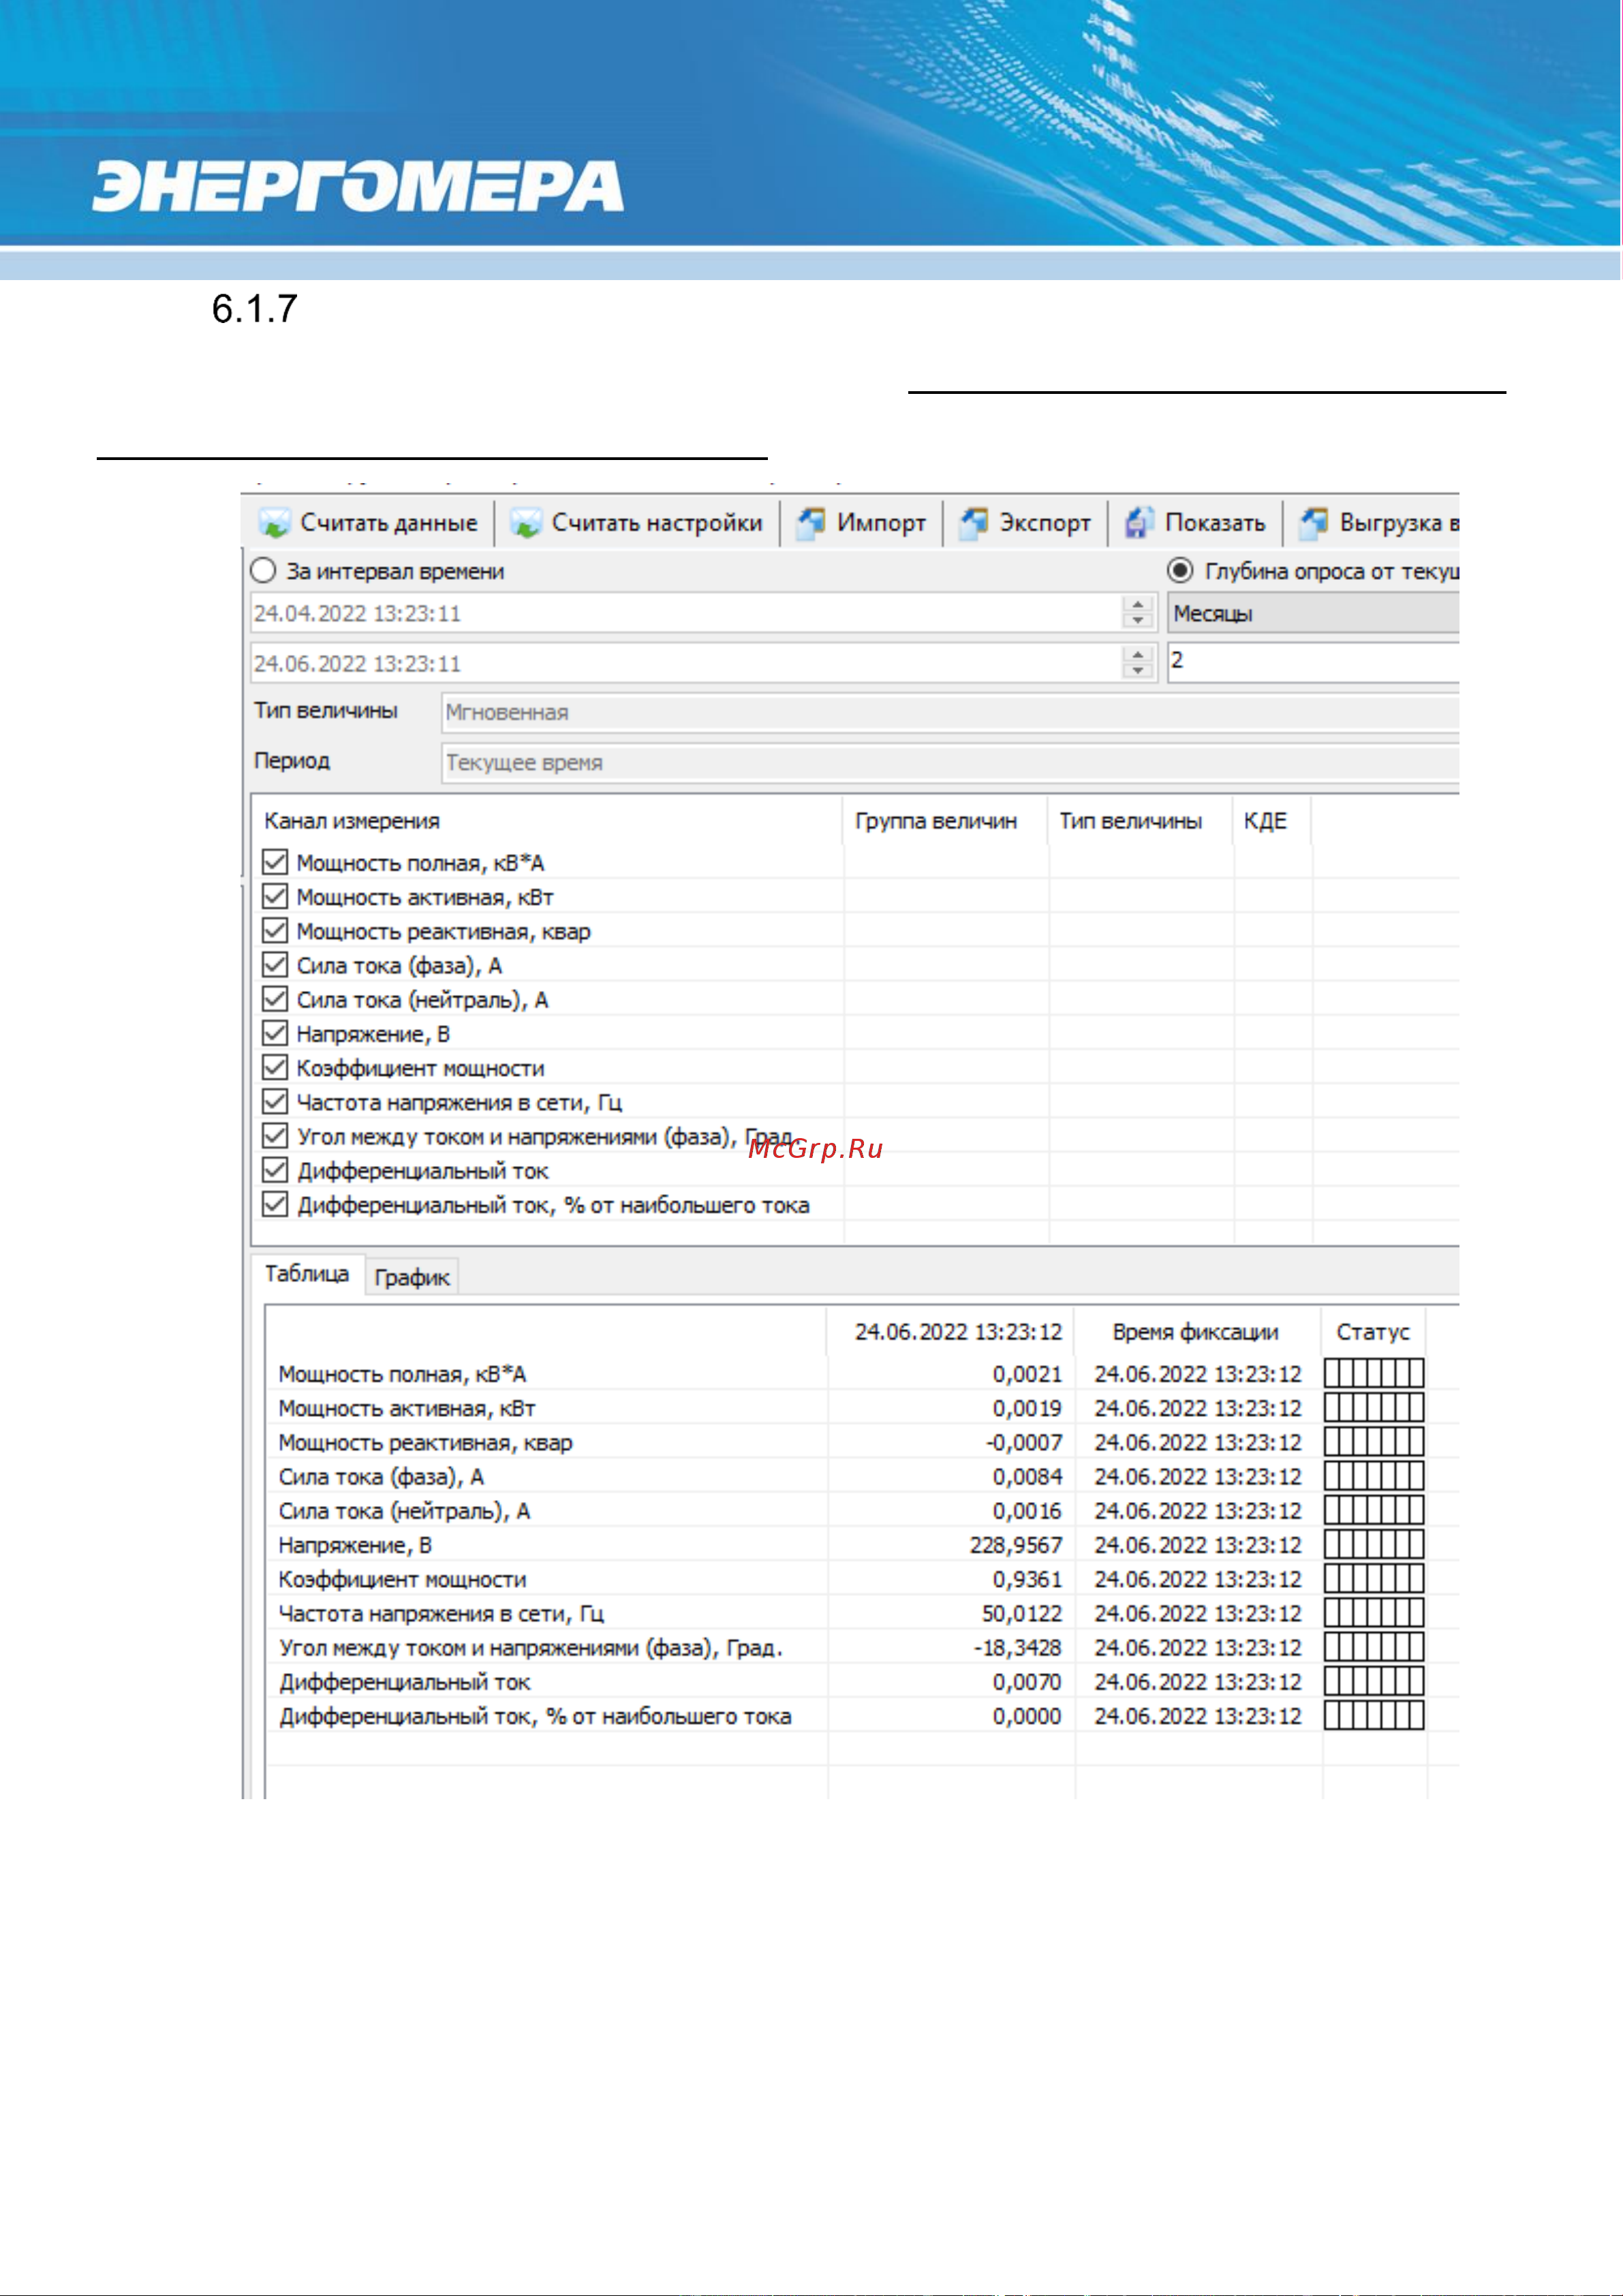
Task: Click the 'Группа величин' column header
Action: [x=936, y=821]
